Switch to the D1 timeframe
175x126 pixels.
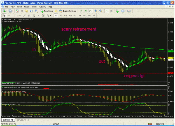[85, 16]
